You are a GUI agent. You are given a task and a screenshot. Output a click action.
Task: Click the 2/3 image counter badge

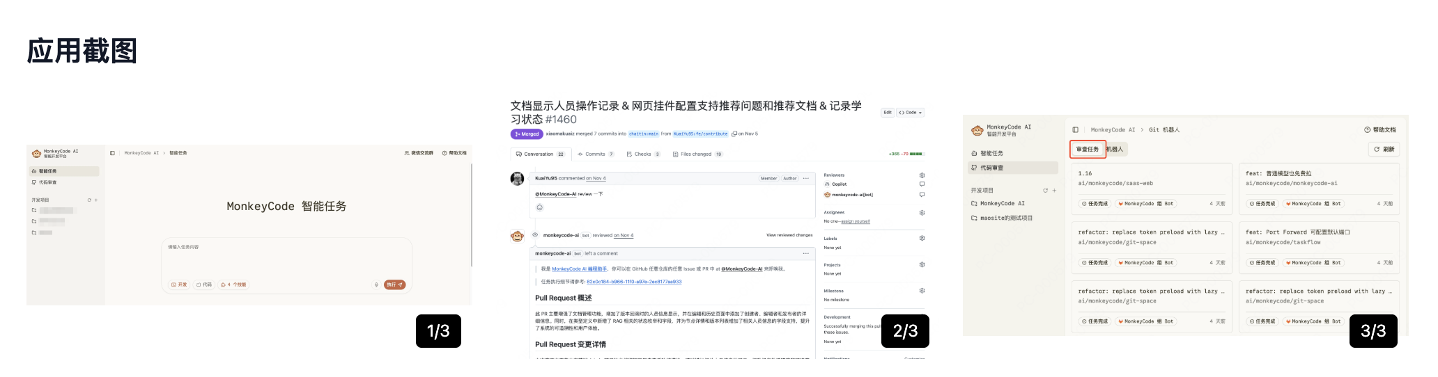pos(906,330)
